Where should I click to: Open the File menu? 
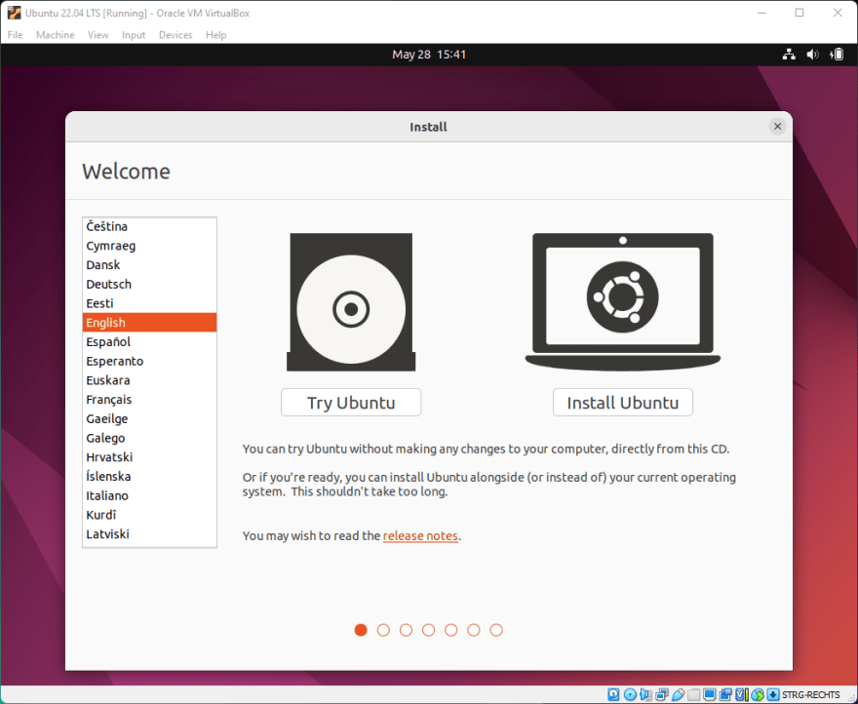pyautogui.click(x=15, y=34)
